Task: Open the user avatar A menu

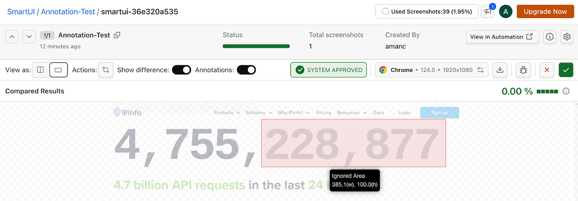Action: 506,12
